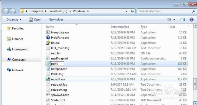This screenshot has height=105, width=197.
Task: Click the file list scroll up arrow
Action: point(195,26)
